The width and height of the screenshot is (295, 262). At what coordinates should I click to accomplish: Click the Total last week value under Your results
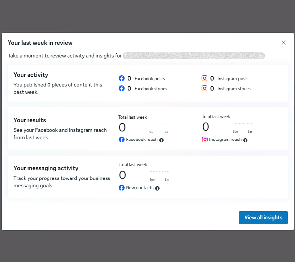(122, 127)
